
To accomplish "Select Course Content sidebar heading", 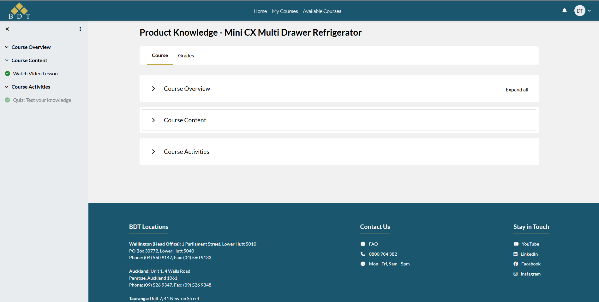I will [x=29, y=60].
